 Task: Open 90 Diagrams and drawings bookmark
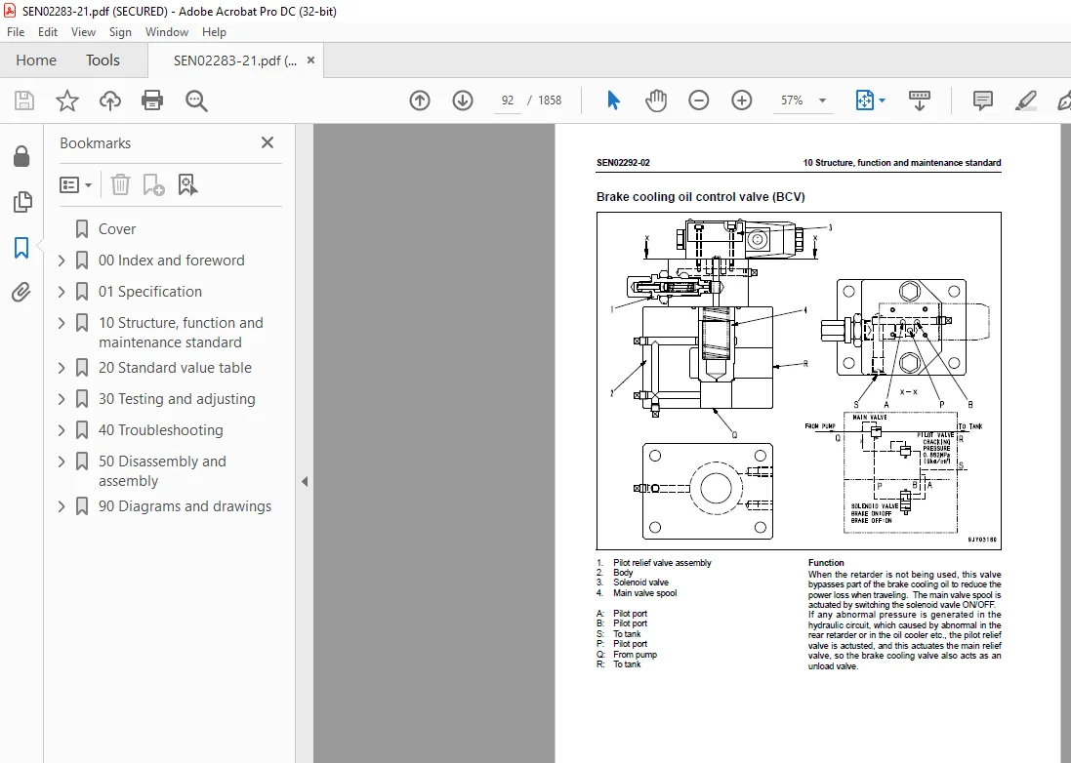185,506
